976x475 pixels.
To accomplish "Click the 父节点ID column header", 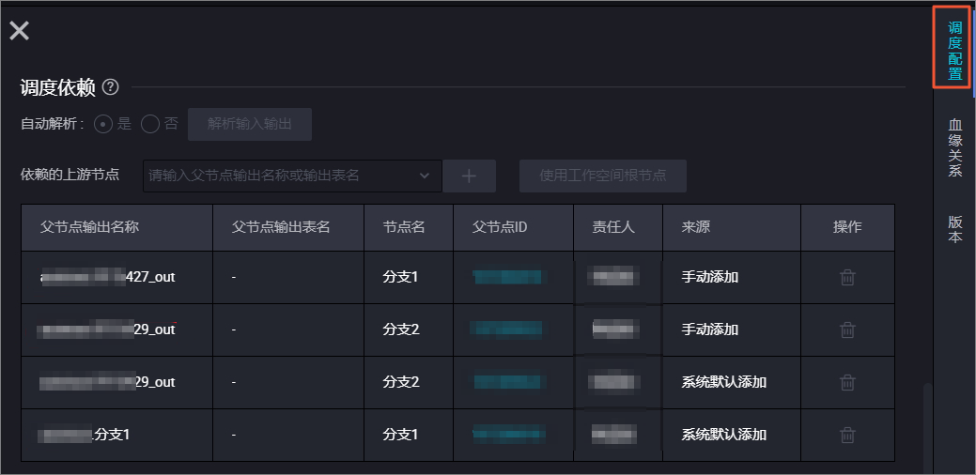I will click(513, 227).
